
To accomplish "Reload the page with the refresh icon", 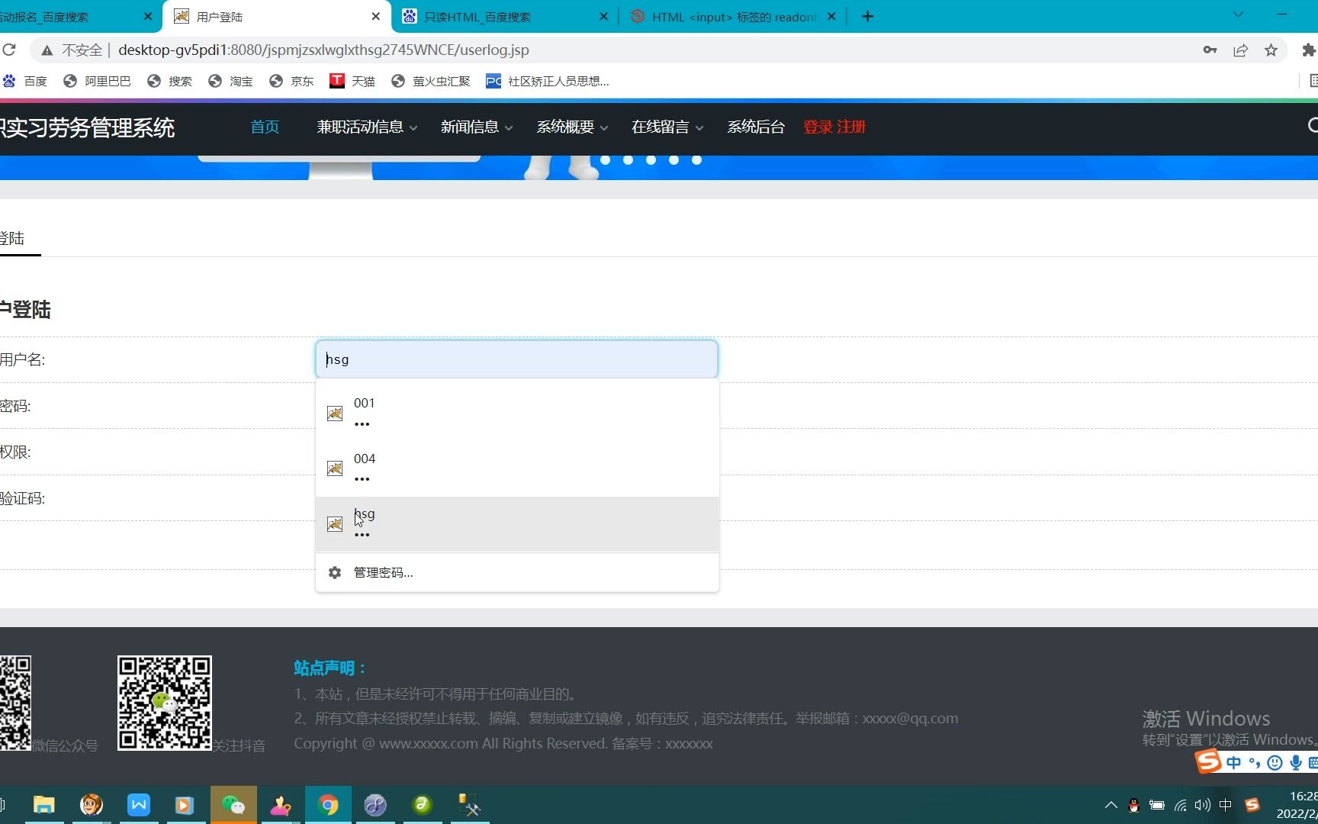I will 9,50.
